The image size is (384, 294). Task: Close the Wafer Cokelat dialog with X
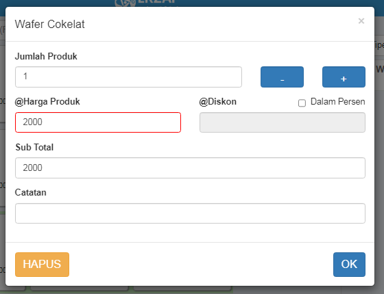(361, 21)
